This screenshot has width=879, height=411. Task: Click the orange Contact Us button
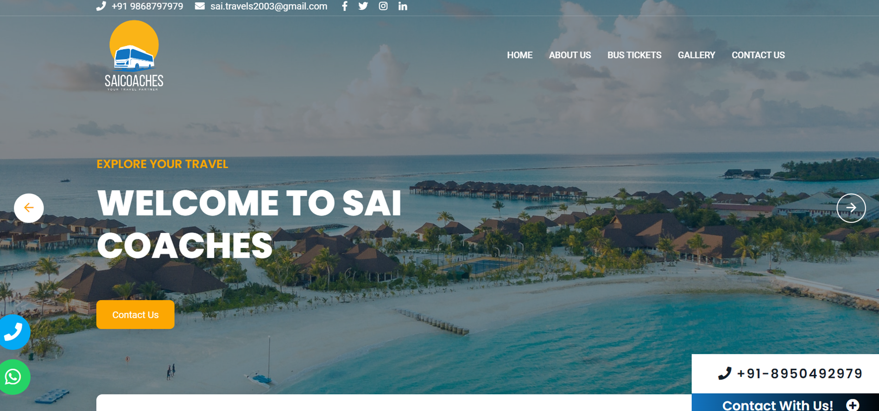click(135, 315)
